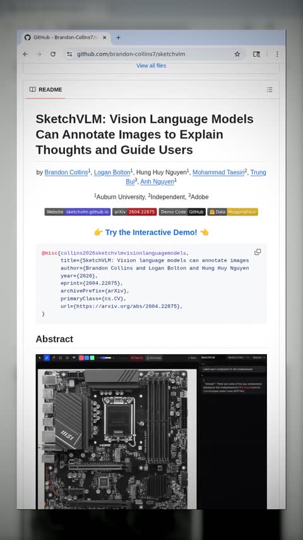The width and height of the screenshot is (303, 540).
Task: Open View all files link
Action: tap(151, 66)
